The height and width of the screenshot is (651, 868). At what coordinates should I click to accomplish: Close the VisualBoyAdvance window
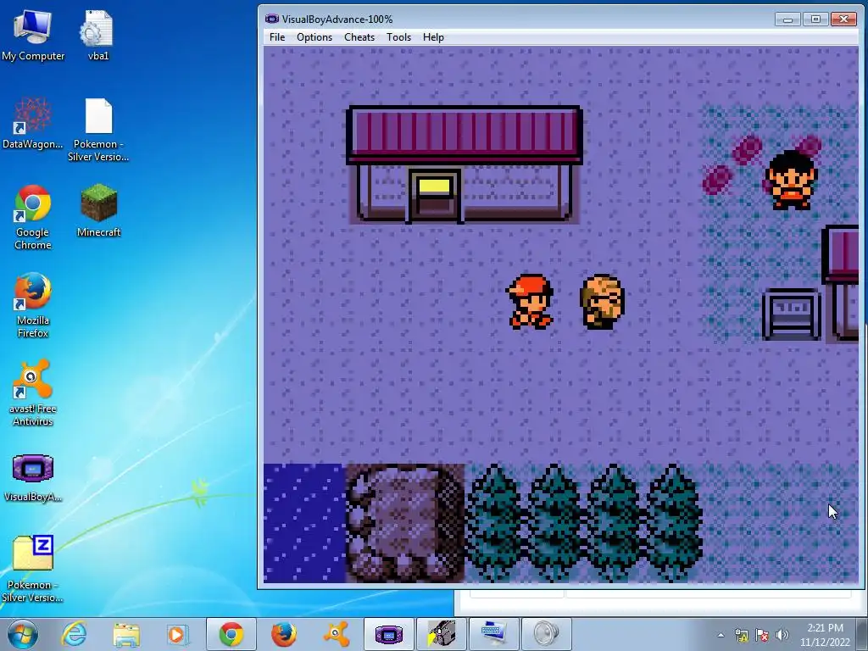[843, 19]
